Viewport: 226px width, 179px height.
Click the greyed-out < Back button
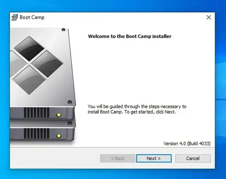[x=118, y=158]
